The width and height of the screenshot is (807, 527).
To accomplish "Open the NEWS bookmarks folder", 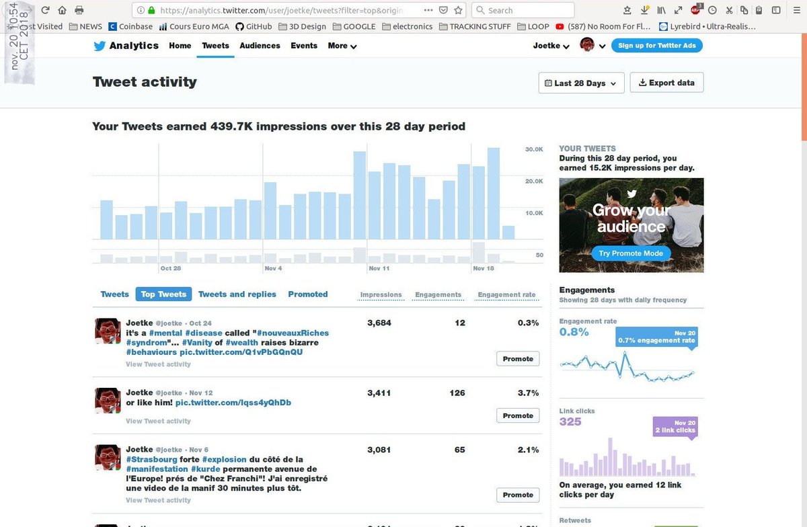I will (x=85, y=26).
